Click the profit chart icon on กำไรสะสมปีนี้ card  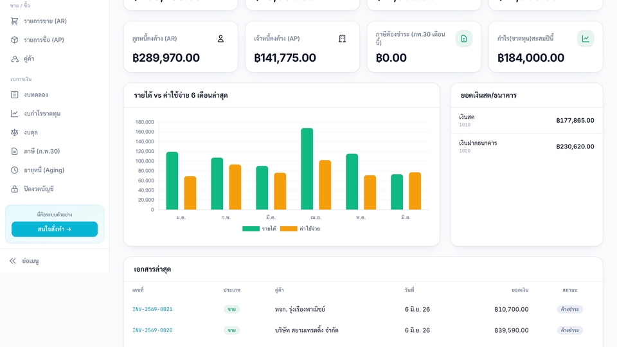(586, 39)
